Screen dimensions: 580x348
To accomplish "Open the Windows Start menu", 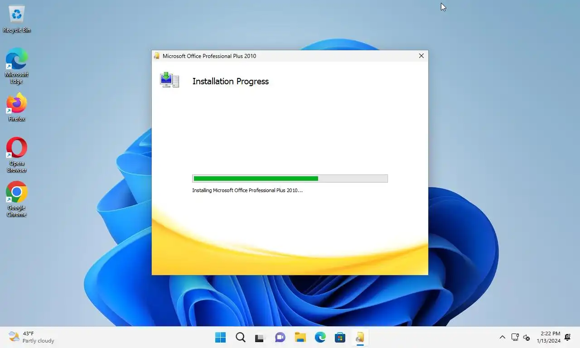I will pos(221,337).
